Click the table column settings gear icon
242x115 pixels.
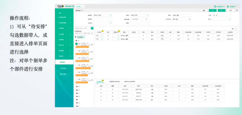coord(233,29)
